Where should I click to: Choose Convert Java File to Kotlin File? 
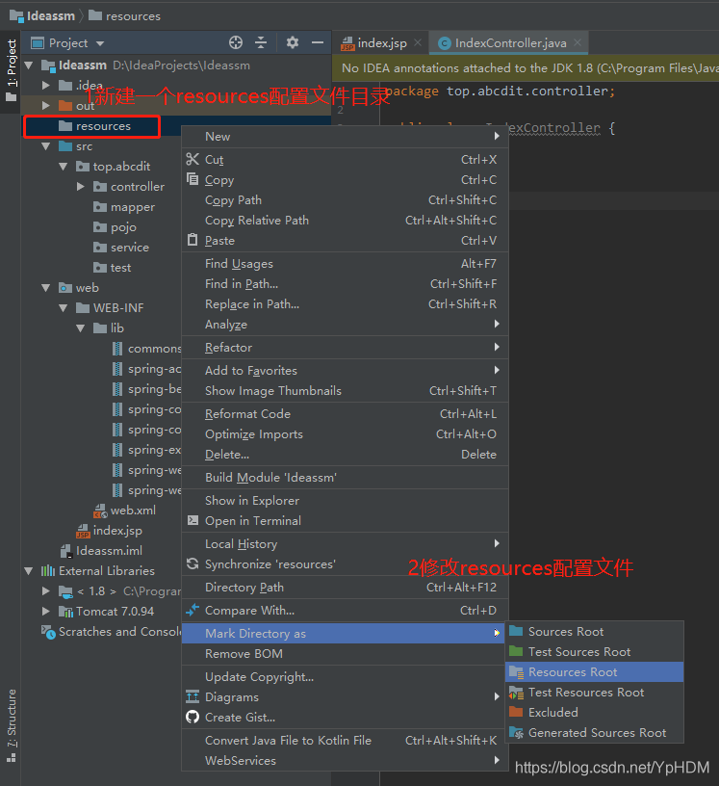[345, 741]
